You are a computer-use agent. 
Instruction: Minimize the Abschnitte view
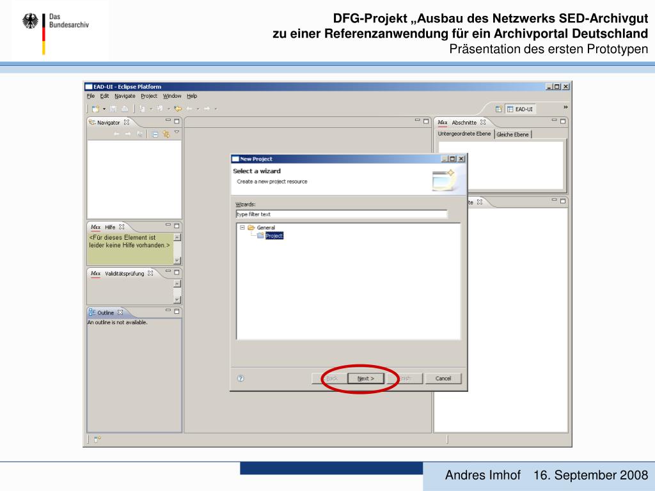click(554, 121)
